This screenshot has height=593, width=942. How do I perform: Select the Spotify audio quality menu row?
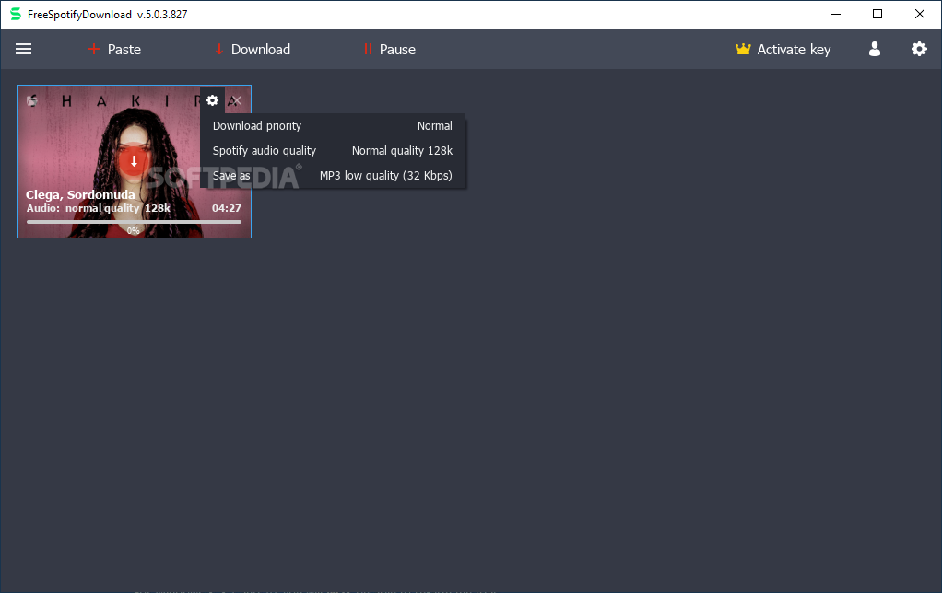tap(333, 151)
